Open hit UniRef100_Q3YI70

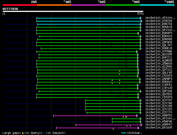click(159, 113)
